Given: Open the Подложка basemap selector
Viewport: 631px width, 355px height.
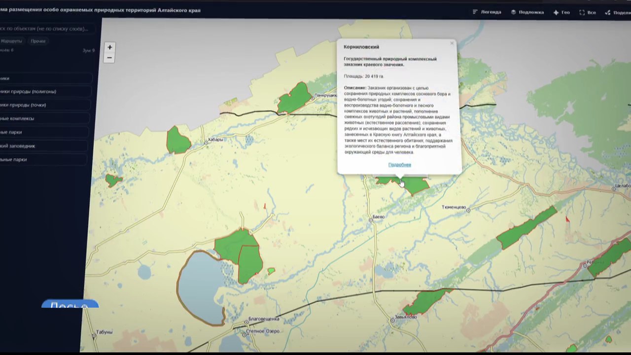Looking at the screenshot, I should coord(527,12).
